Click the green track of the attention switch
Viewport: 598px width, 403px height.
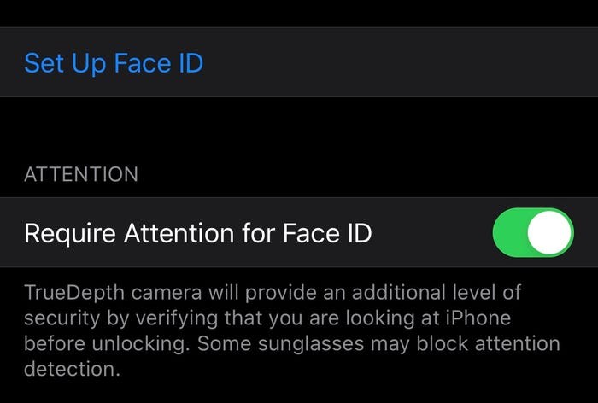coord(510,232)
